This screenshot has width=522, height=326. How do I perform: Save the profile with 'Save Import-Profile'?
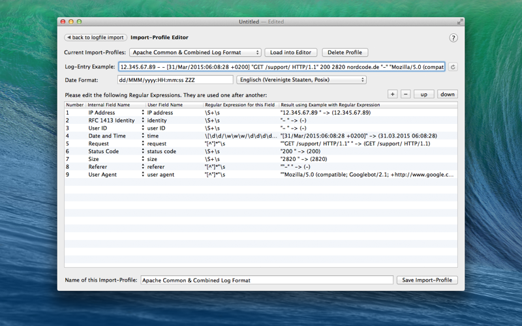click(x=427, y=280)
